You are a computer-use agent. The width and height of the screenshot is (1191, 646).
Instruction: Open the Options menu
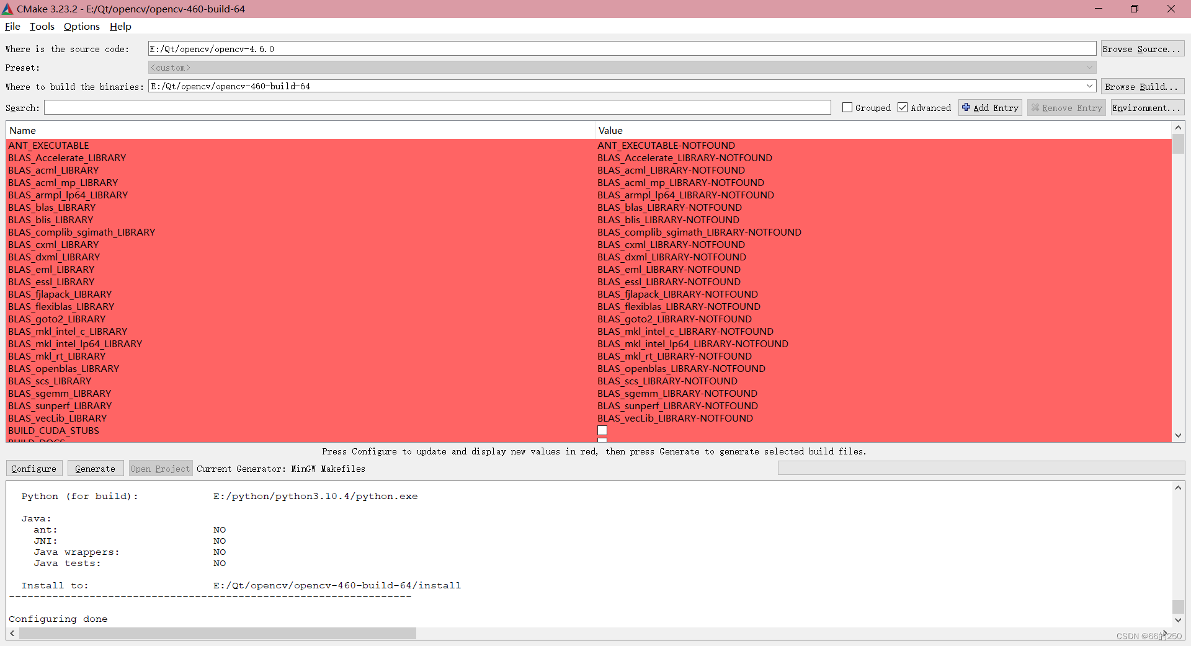pyautogui.click(x=82, y=26)
